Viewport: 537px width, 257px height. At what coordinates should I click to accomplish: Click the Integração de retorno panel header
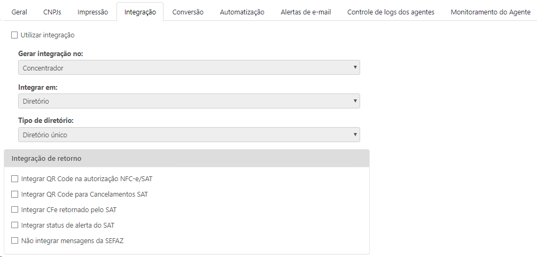(186, 159)
